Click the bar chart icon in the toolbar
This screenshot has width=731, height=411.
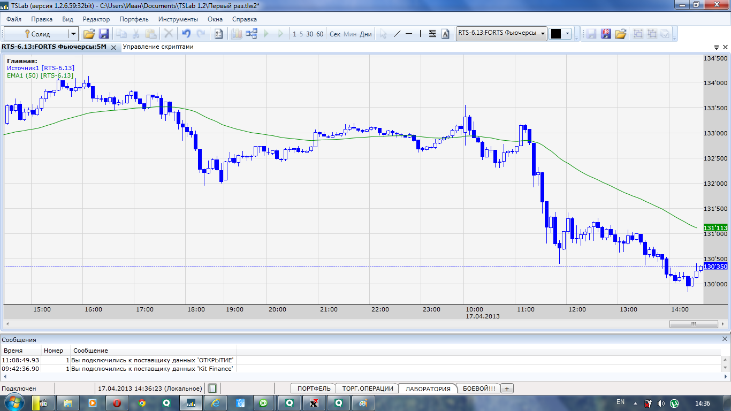pyautogui.click(x=237, y=34)
